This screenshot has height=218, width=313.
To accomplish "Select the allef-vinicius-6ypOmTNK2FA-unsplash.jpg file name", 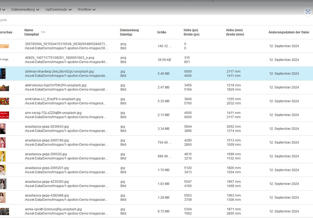I will [55, 85].
